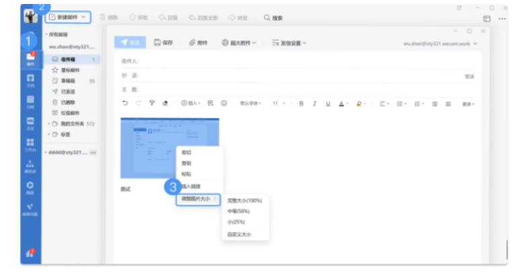
Task: Toggle bold formatting
Action: 301,103
